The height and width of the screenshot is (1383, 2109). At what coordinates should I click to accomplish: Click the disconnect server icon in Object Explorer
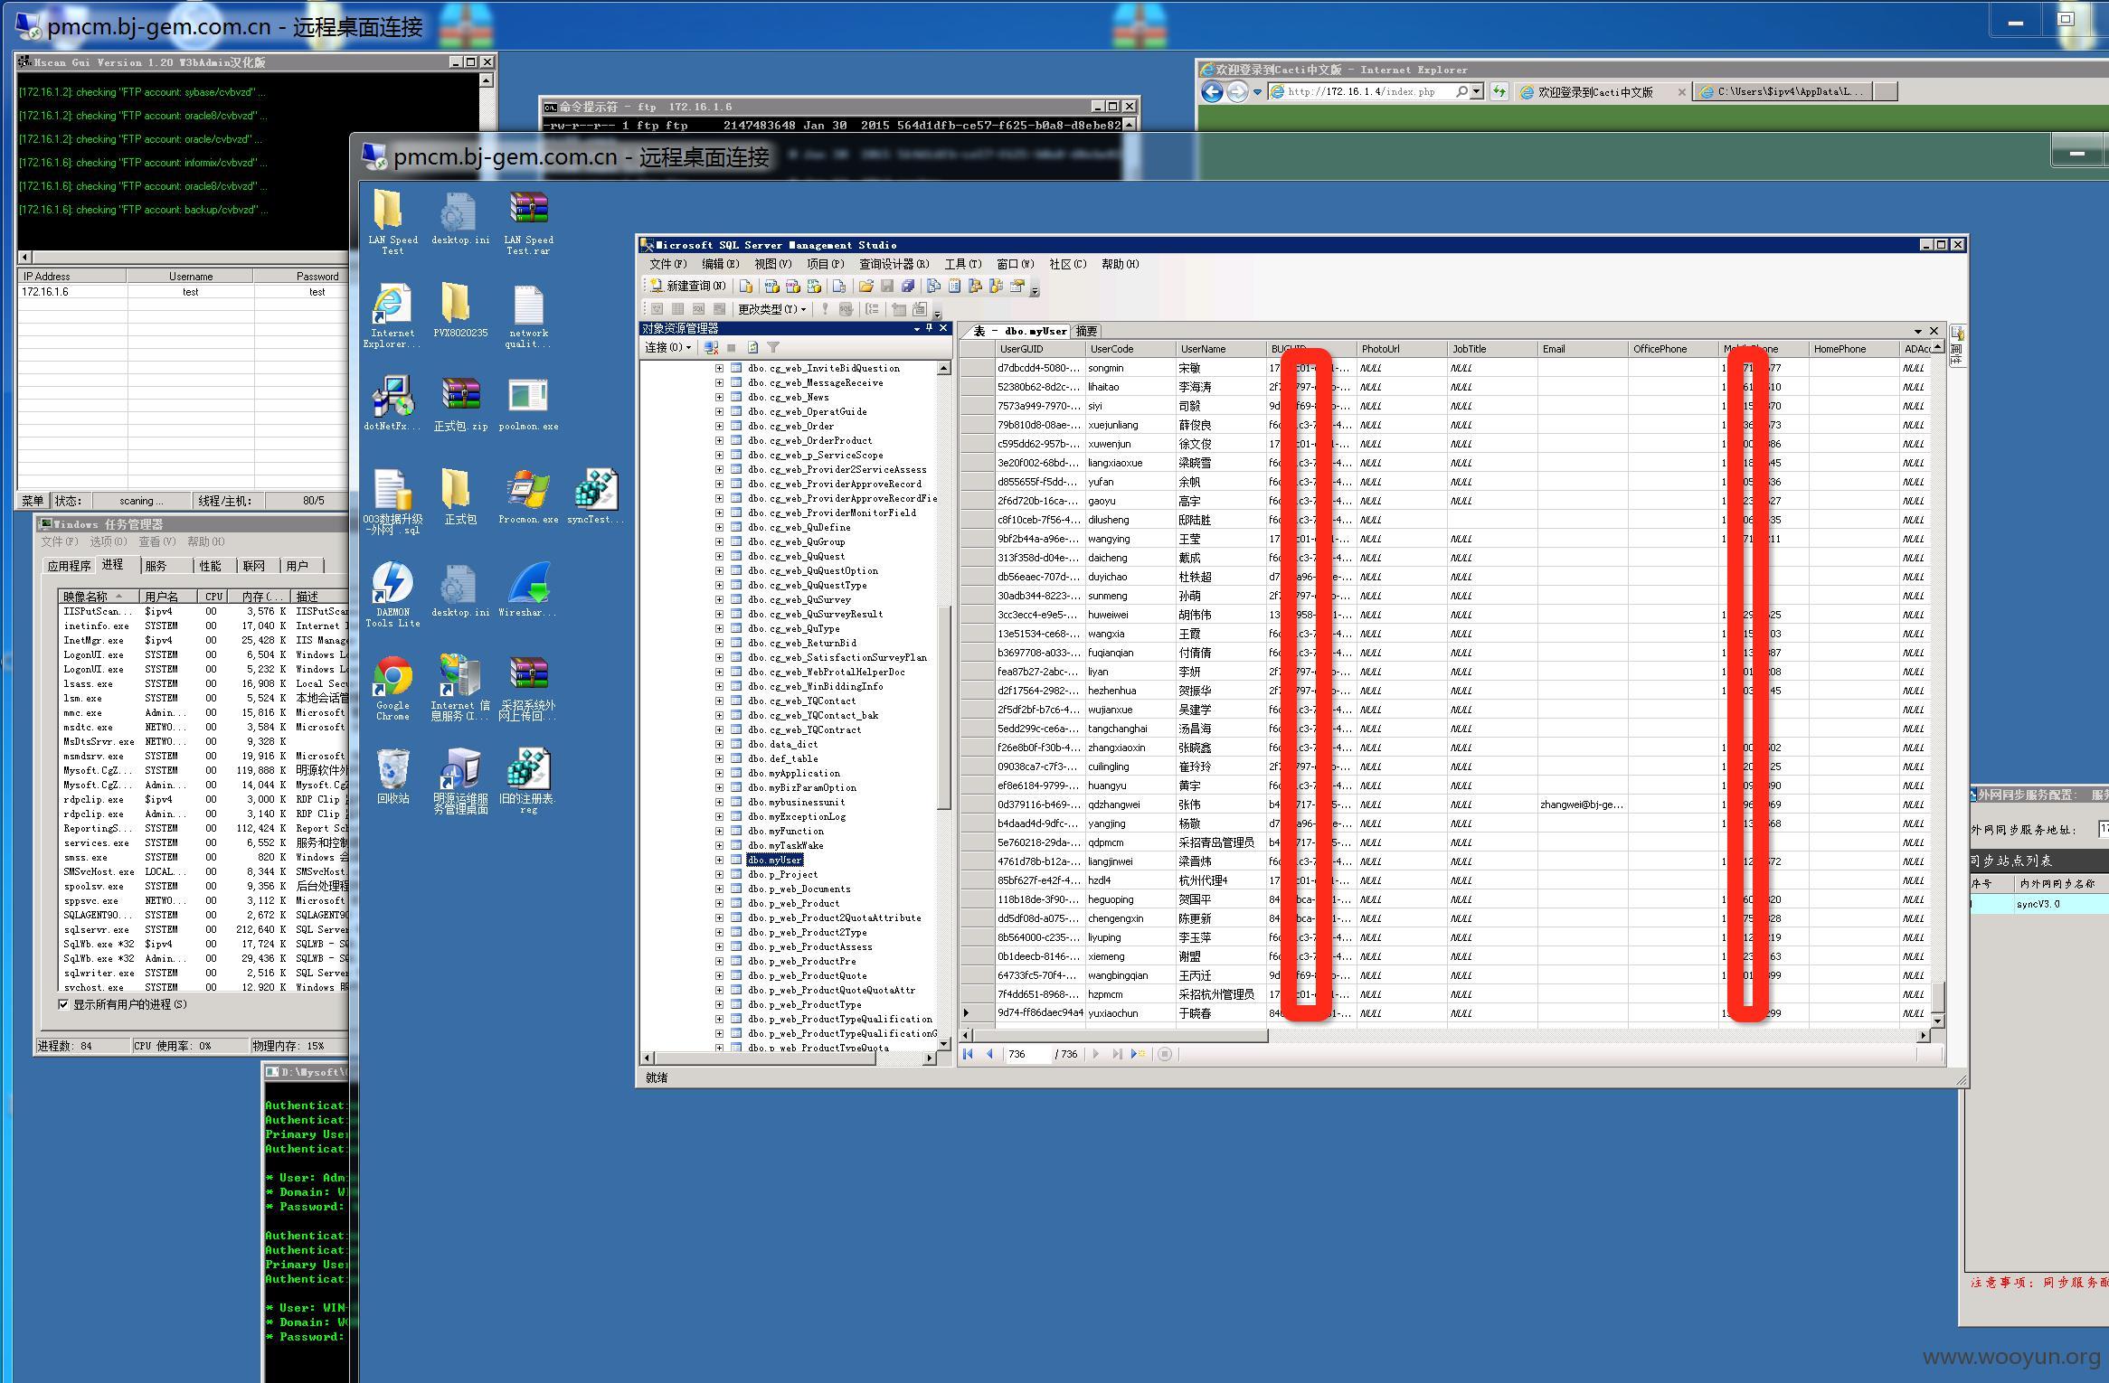711,347
